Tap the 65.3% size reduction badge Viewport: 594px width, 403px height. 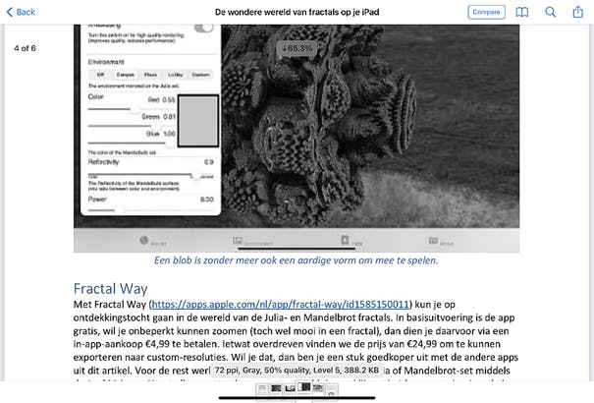tap(297, 48)
